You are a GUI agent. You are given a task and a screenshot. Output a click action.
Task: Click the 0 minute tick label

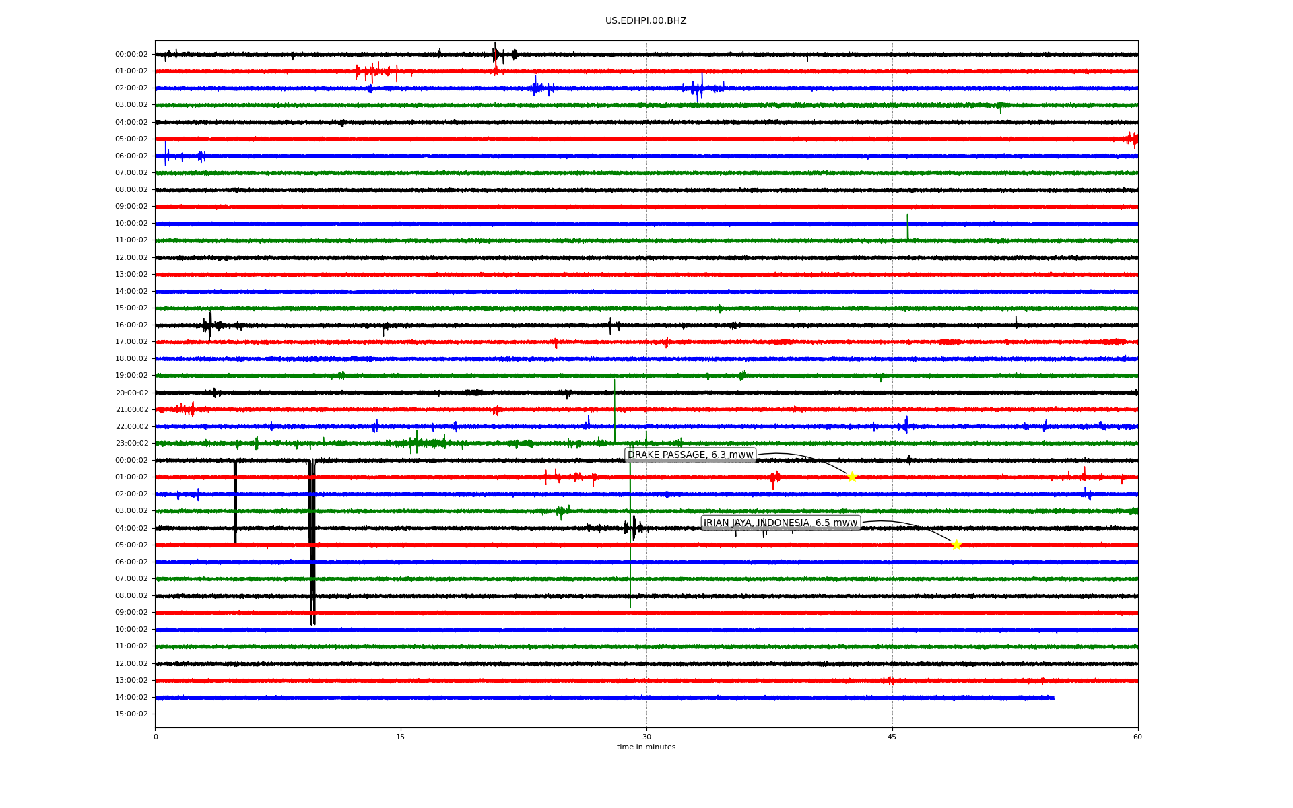pos(156,737)
